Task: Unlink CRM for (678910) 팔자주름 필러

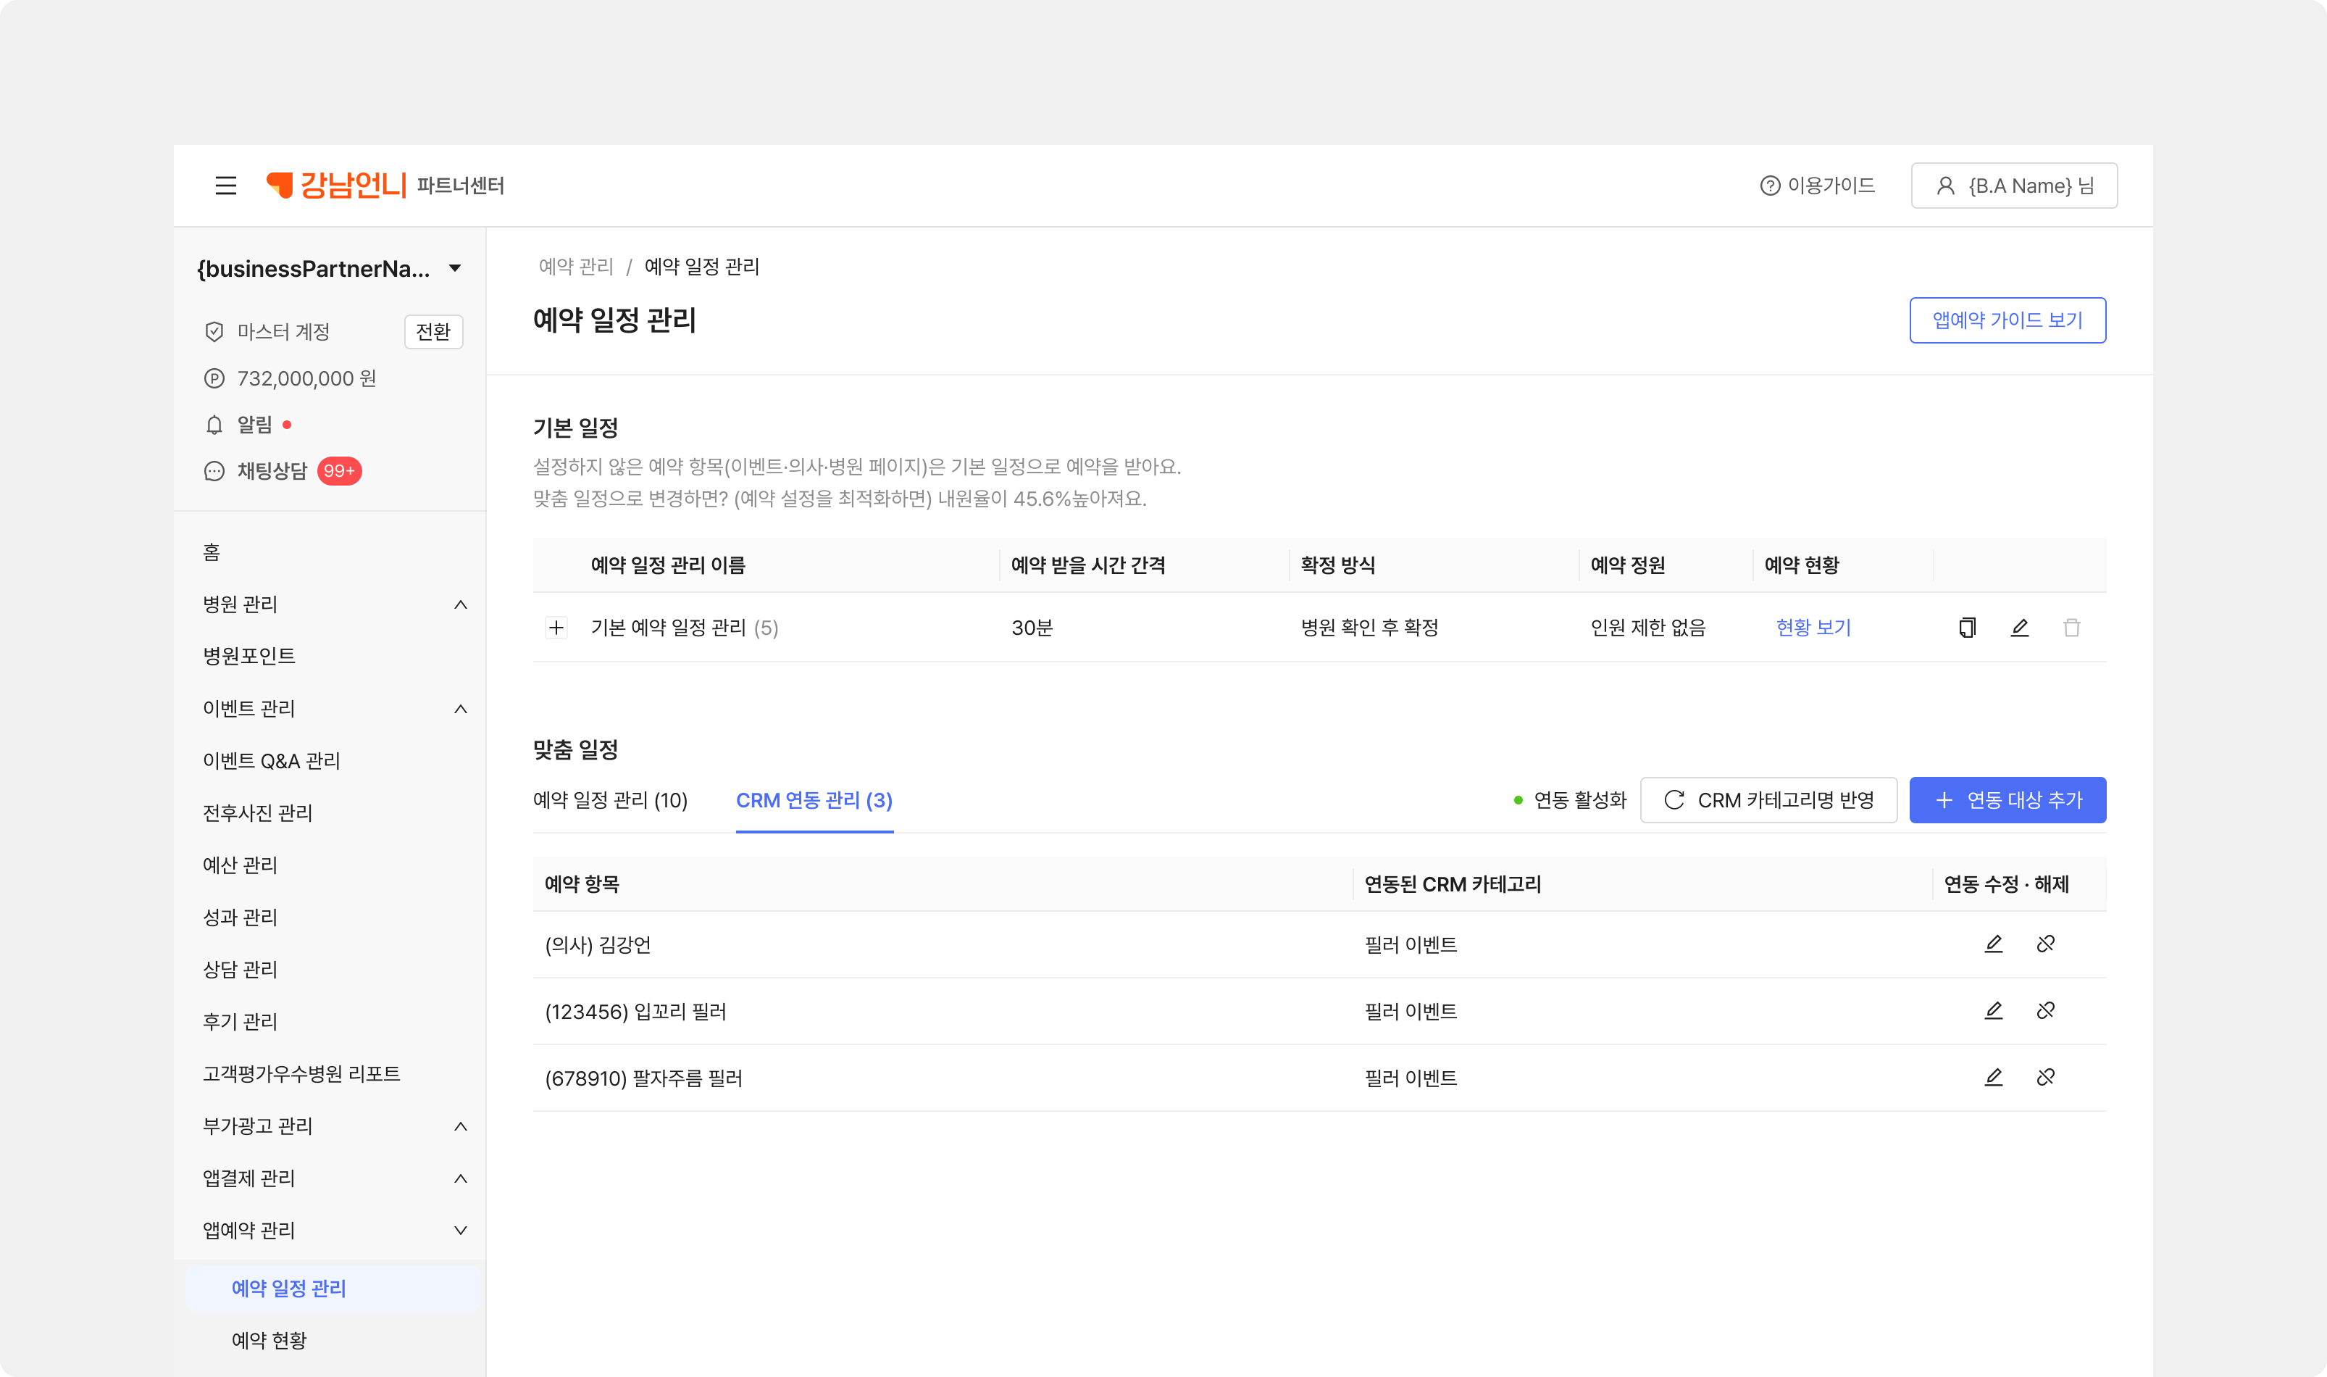Action: pos(2045,1077)
